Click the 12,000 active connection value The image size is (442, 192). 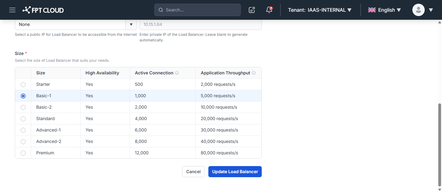point(142,153)
